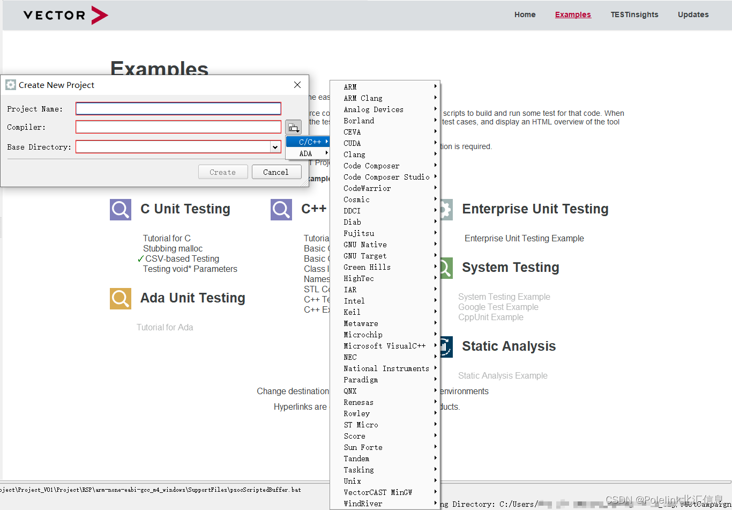Image resolution: width=732 pixels, height=510 pixels.
Task: Open the Cosmic submenu
Action: click(385, 199)
